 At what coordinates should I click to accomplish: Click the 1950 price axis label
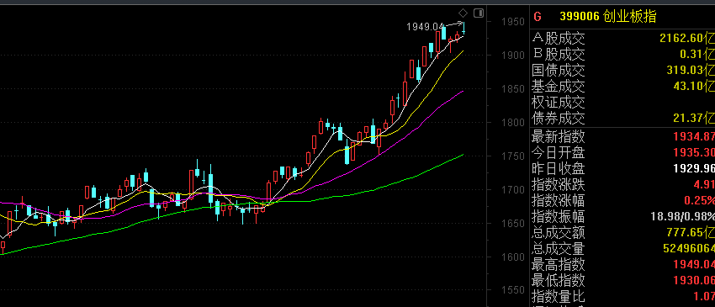click(x=511, y=21)
